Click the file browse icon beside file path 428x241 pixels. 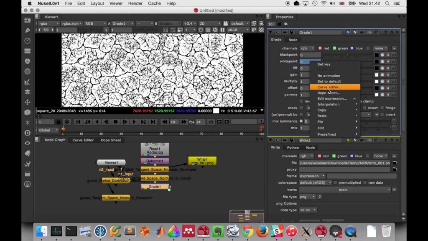394,163
